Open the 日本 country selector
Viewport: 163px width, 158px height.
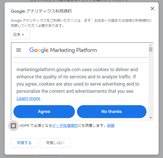(x=20, y=35)
